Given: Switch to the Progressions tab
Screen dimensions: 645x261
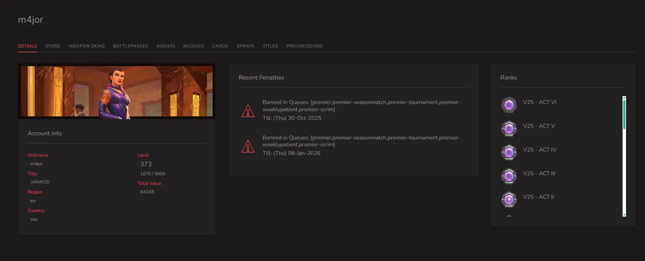Looking at the screenshot, I should pos(304,46).
